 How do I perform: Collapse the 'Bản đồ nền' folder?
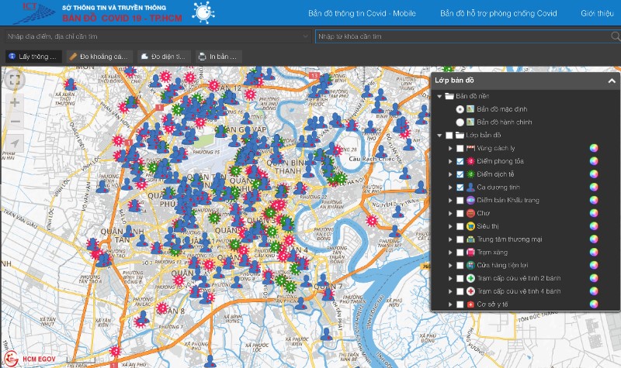pyautogui.click(x=439, y=96)
